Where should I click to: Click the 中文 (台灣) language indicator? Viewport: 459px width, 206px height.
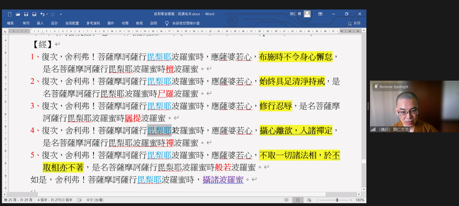click(x=95, y=200)
